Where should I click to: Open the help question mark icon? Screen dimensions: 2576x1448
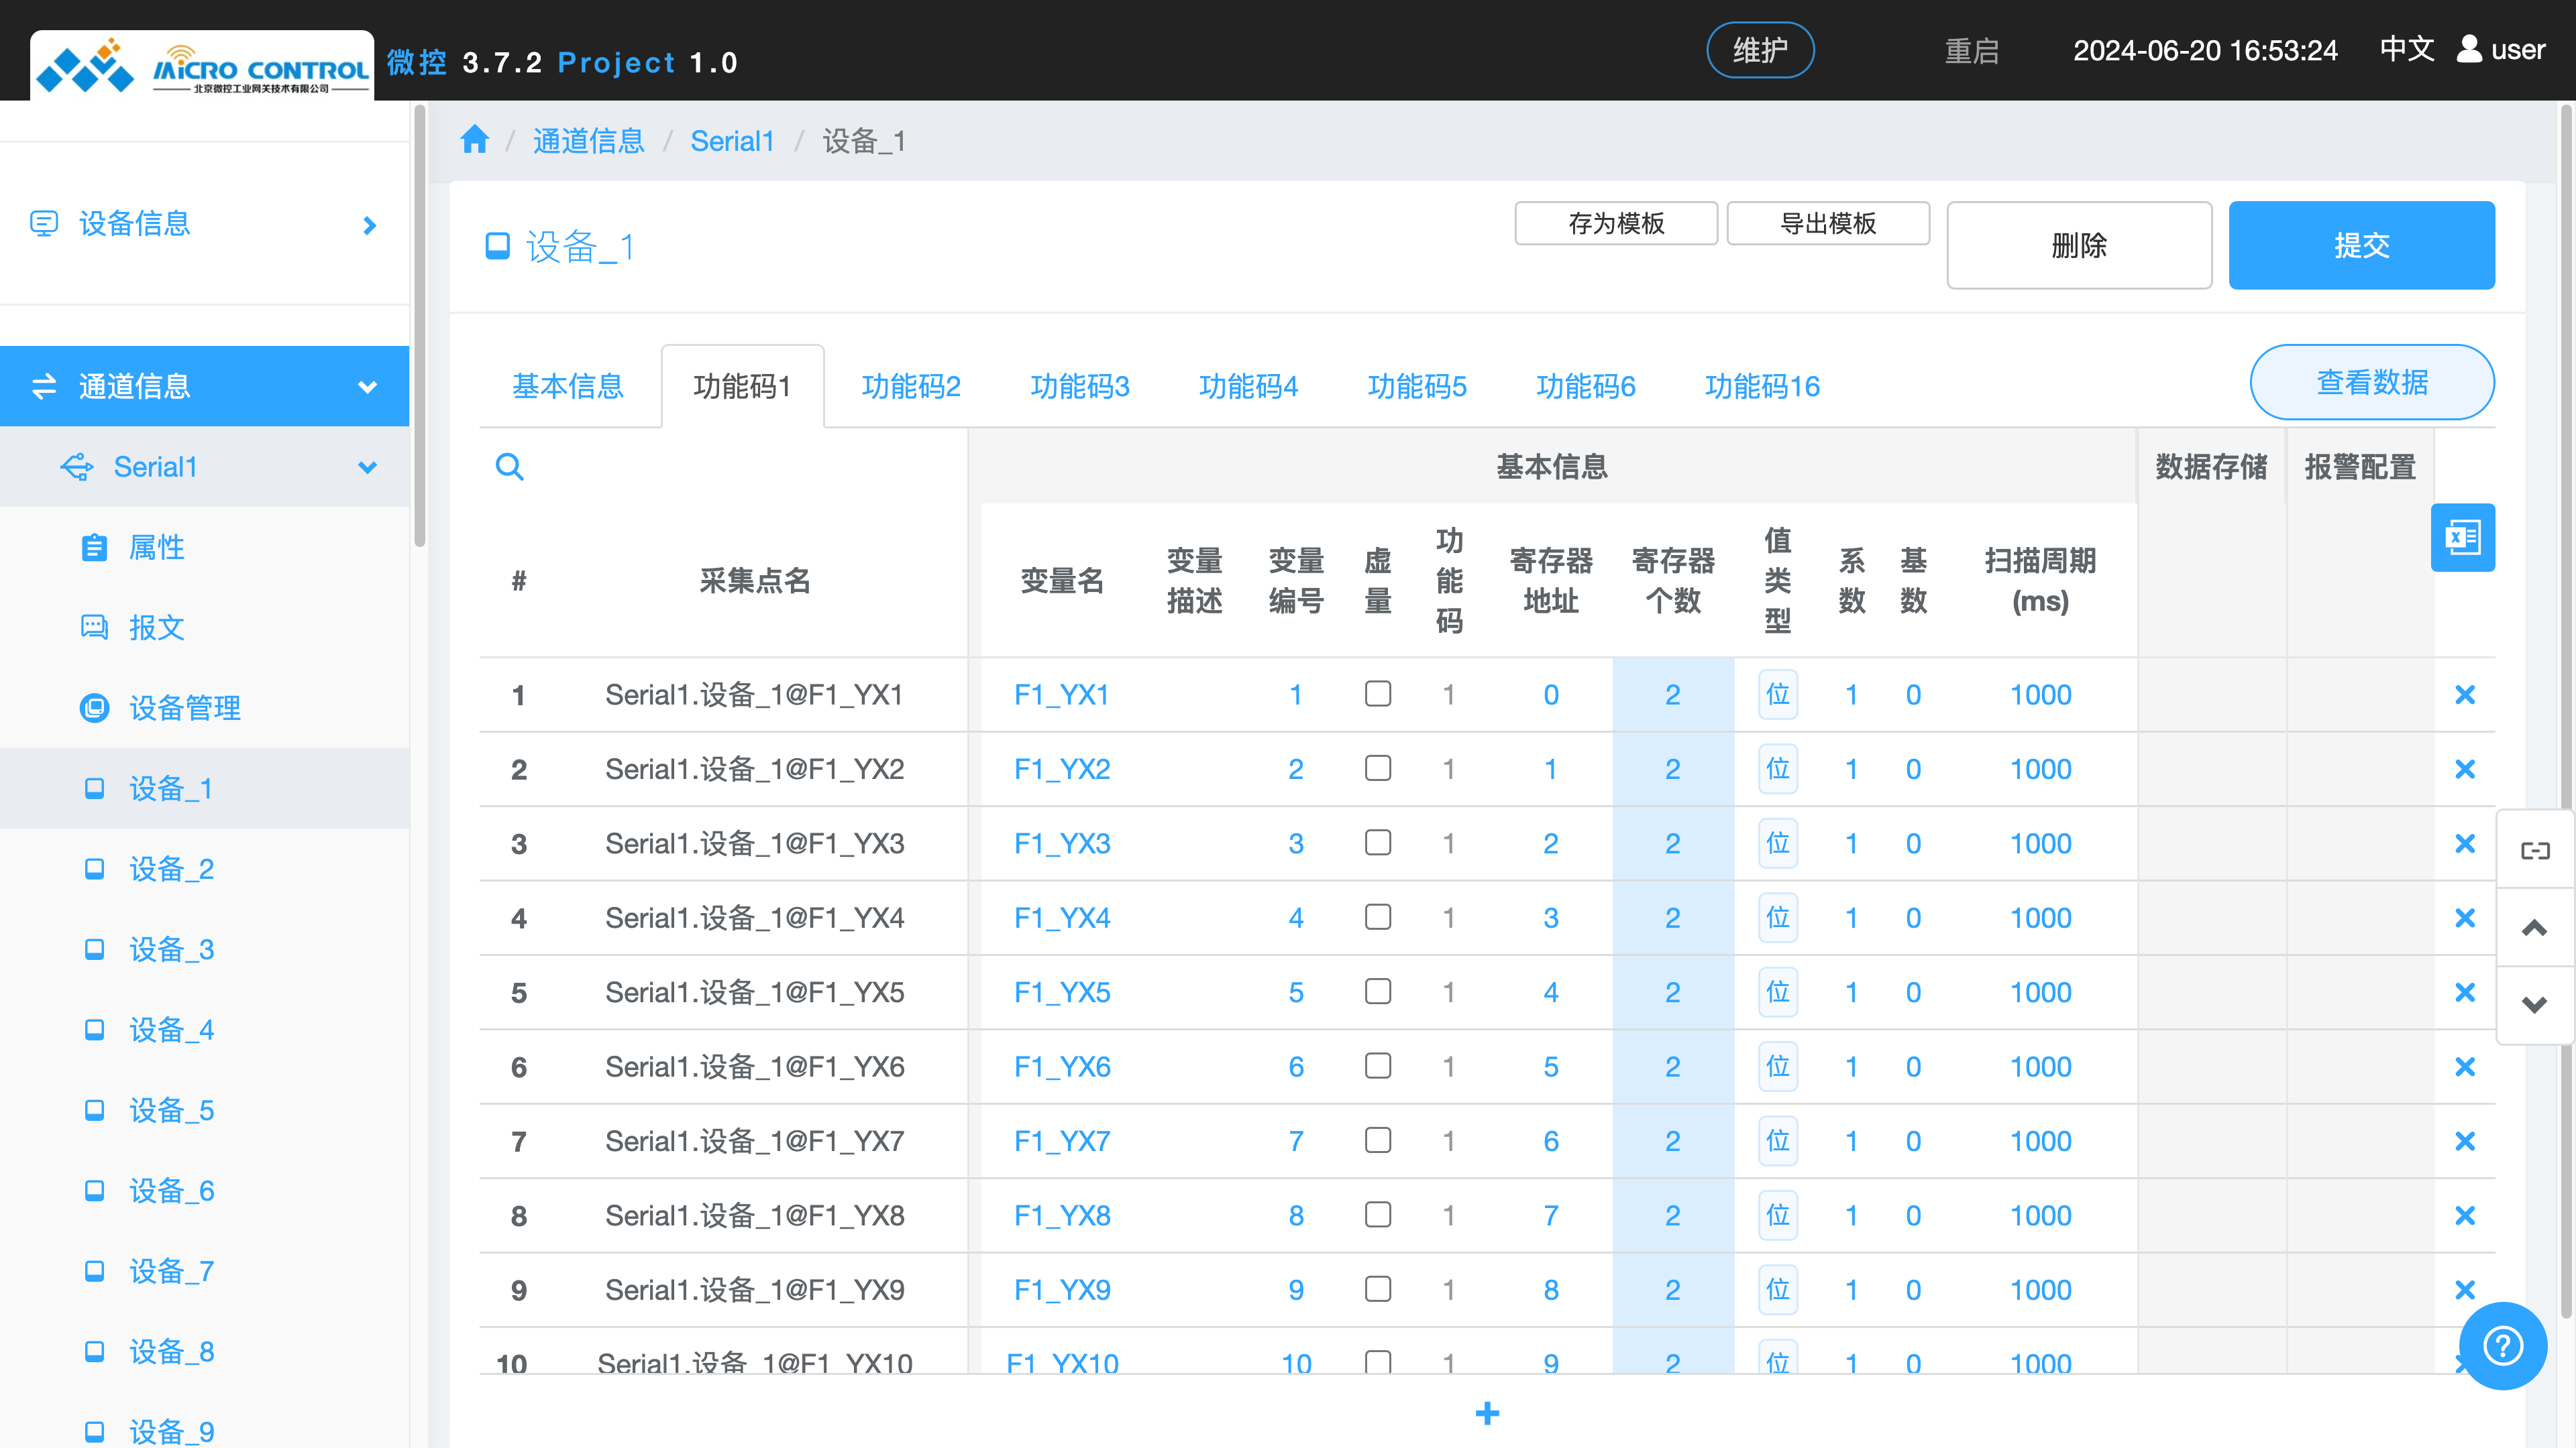pos(2503,1345)
